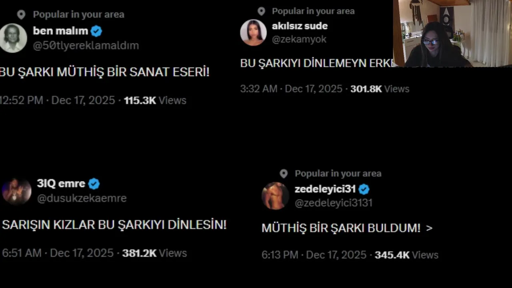Image resolution: width=512 pixels, height=288 pixels.
Task: Click the location pin above ben malım
Action: 21,15
